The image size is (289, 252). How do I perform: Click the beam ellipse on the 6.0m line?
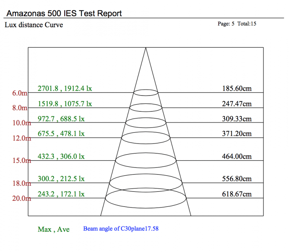click(x=146, y=93)
